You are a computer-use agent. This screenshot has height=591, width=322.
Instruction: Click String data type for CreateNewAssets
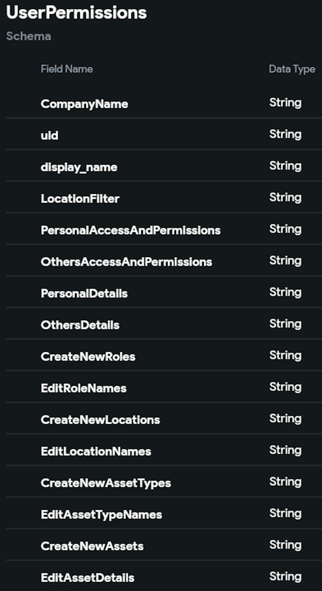[x=285, y=545]
